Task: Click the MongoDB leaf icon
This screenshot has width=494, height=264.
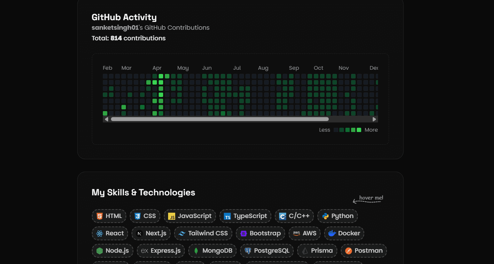Action: point(196,251)
